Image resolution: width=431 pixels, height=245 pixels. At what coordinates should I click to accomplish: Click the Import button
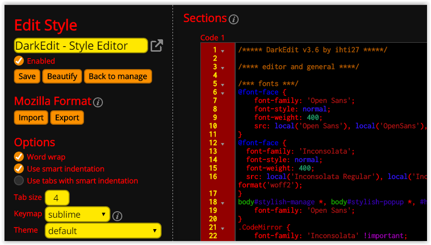31,118
